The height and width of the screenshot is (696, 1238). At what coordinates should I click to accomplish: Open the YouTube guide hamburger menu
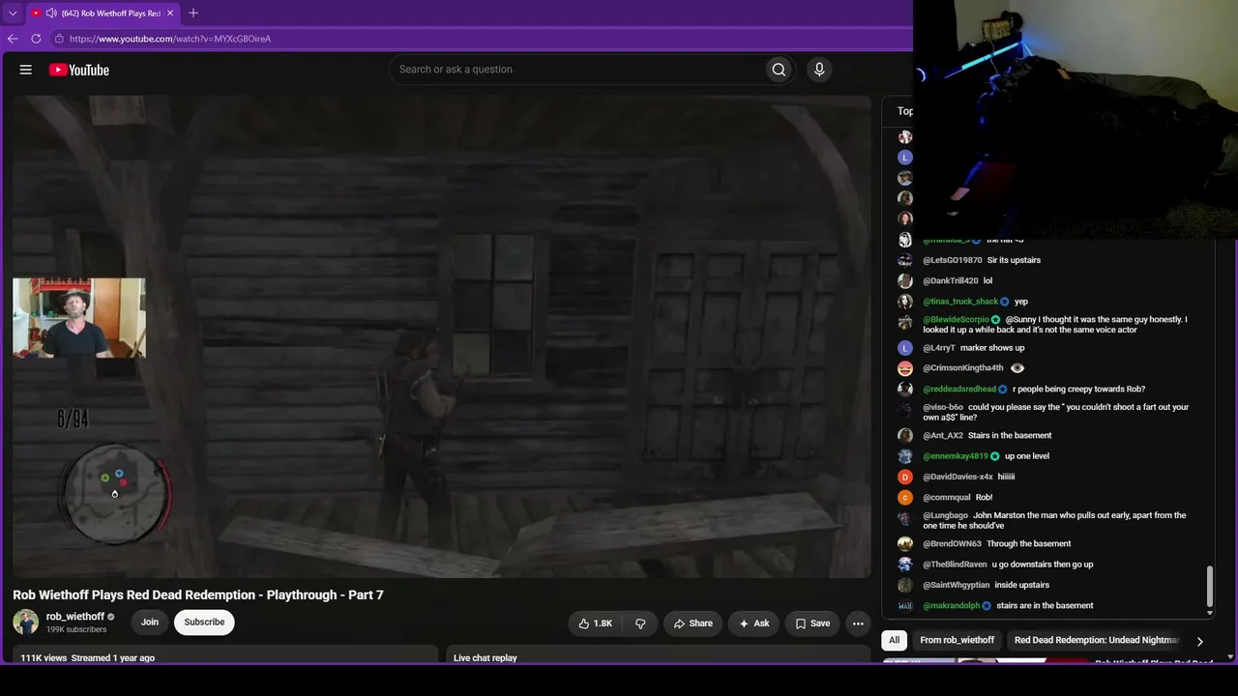point(26,70)
